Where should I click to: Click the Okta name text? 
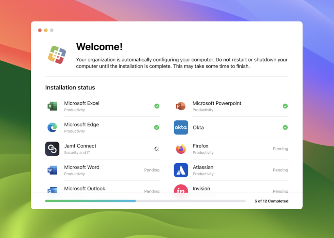[x=198, y=127]
